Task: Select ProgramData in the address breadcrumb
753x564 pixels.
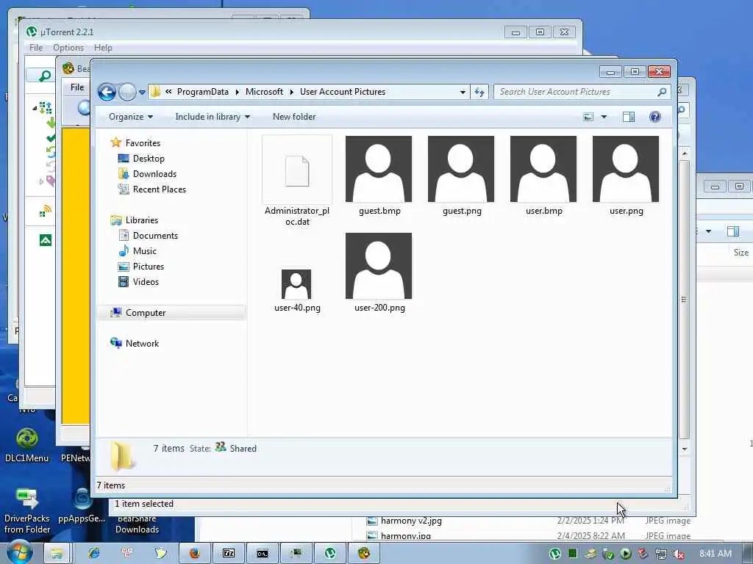Action: [203, 92]
